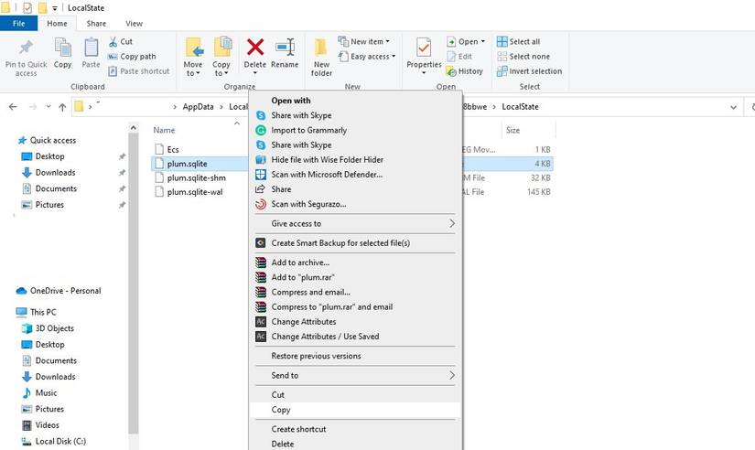The width and height of the screenshot is (755, 450).
Task: Open Downloads under Quick access
Action: [x=55, y=172]
